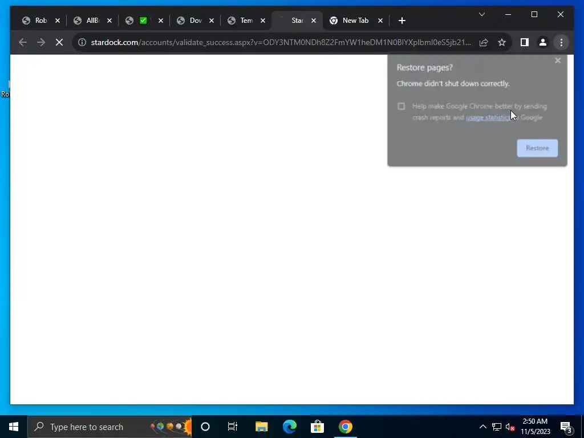Open Chrome's three-dot menu

click(x=561, y=42)
